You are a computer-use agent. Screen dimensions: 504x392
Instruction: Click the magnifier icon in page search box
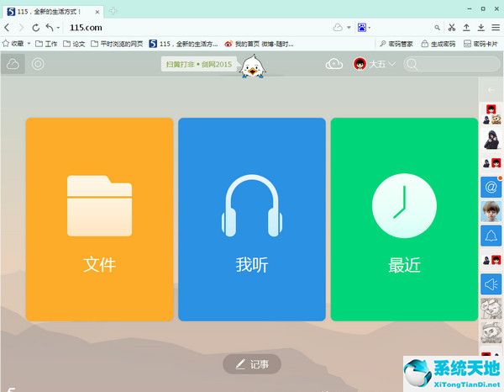[412, 64]
